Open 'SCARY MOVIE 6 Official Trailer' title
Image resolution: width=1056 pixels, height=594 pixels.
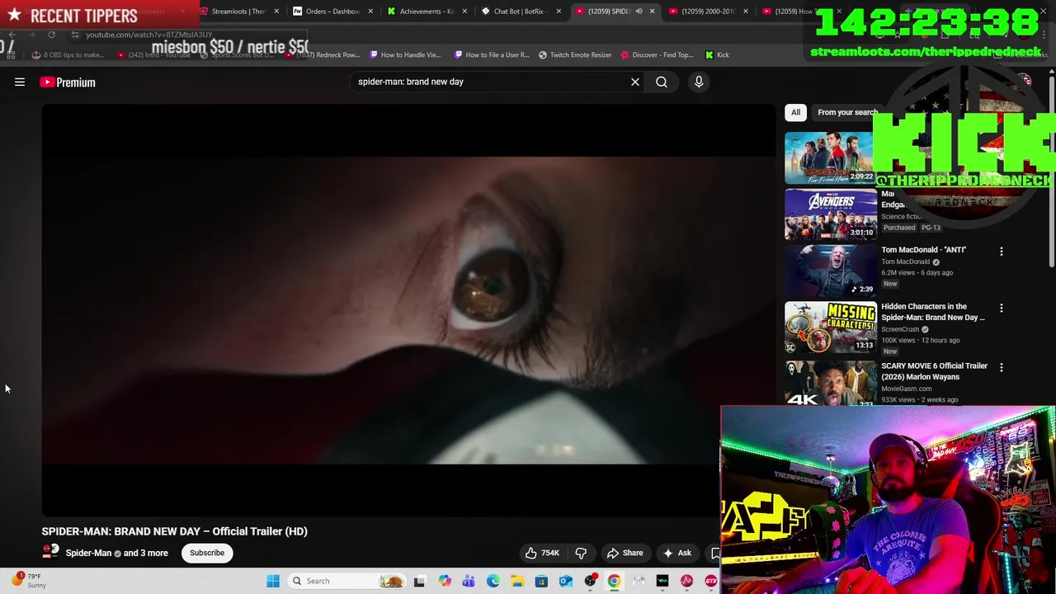point(934,371)
